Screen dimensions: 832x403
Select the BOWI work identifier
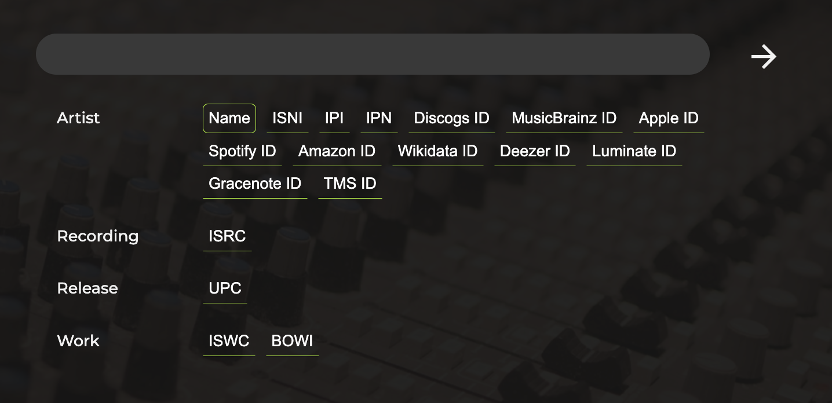click(x=292, y=341)
